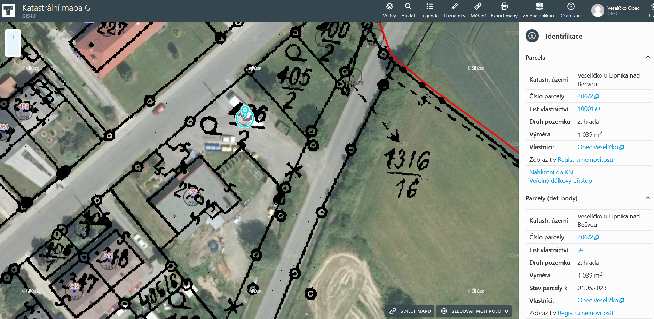Activate the Měření measuring tool
654x319 pixels.
coord(478,10)
